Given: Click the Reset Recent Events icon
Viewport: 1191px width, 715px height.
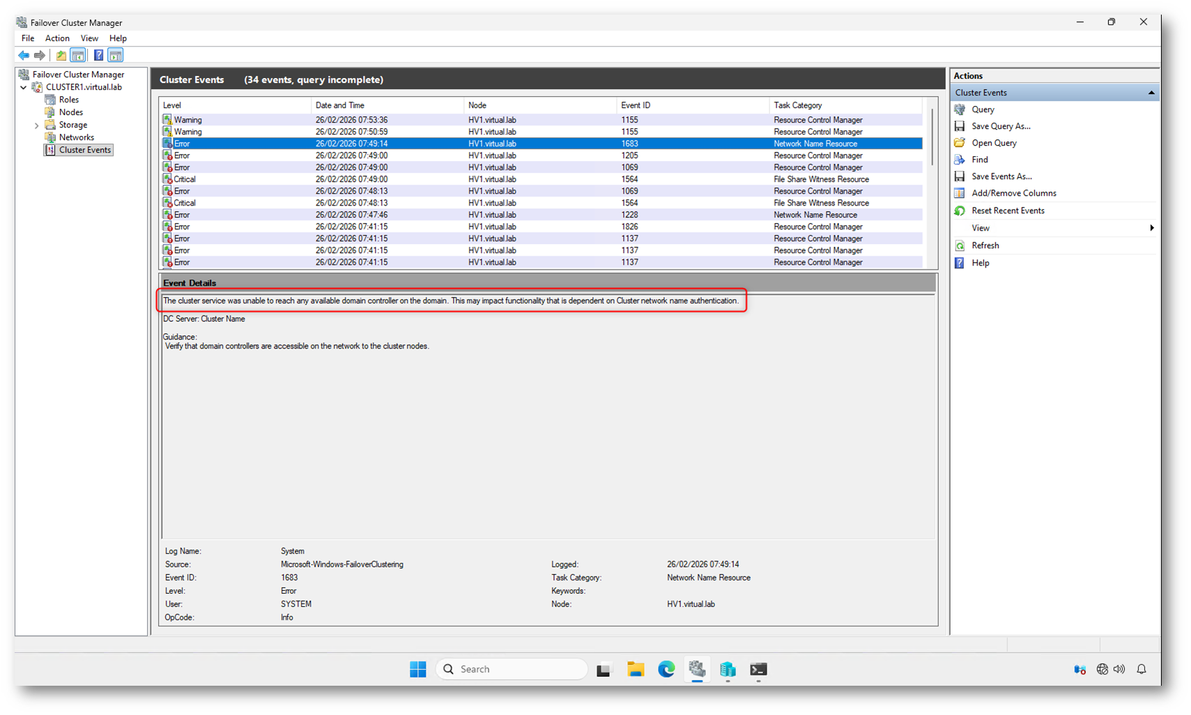Looking at the screenshot, I should (960, 210).
